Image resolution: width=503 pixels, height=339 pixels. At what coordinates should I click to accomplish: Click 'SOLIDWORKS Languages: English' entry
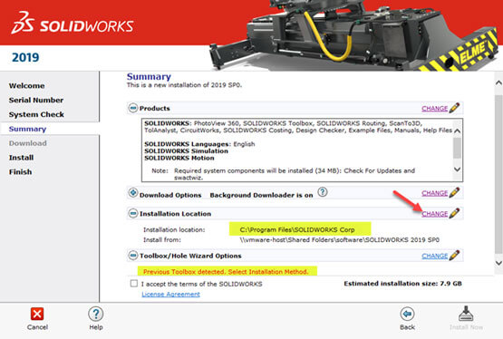(199, 144)
